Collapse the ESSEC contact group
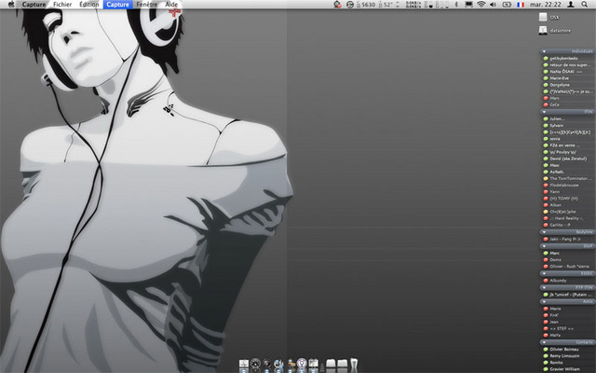This screenshot has width=596, height=373. [x=544, y=273]
